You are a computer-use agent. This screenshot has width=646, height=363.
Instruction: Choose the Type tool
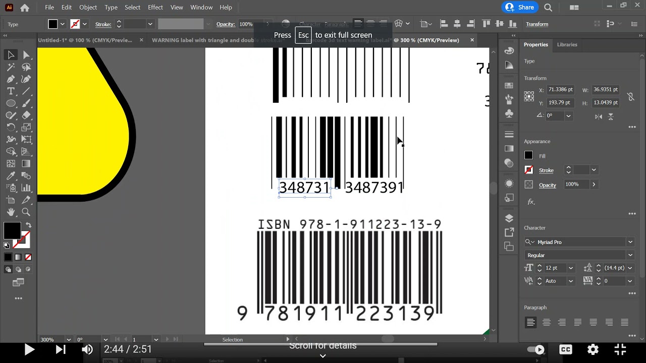[x=11, y=91]
